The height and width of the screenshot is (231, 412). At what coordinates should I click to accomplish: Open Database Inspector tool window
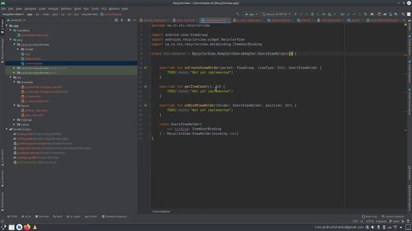(x=115, y=217)
